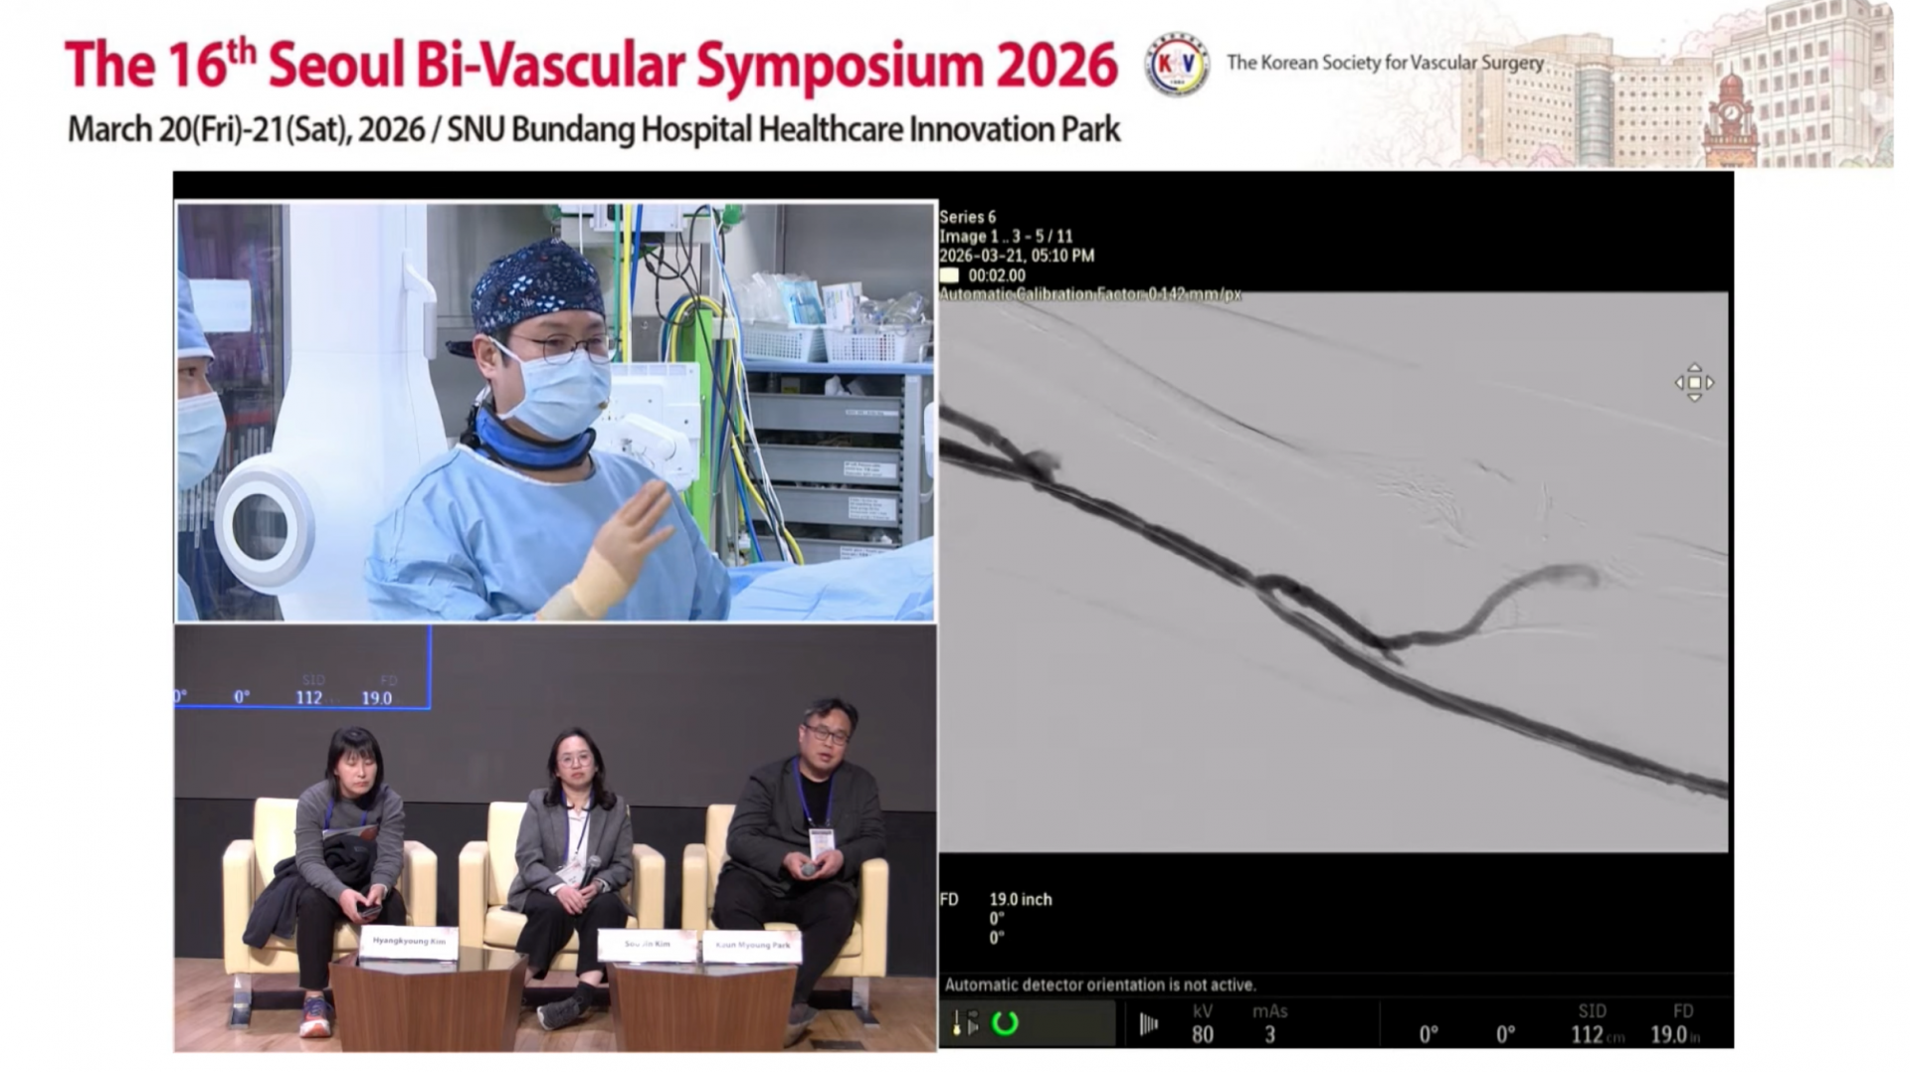This screenshot has height=1072, width=1910.
Task: Click the catheter and flag tool icon
Action: (x=965, y=1023)
